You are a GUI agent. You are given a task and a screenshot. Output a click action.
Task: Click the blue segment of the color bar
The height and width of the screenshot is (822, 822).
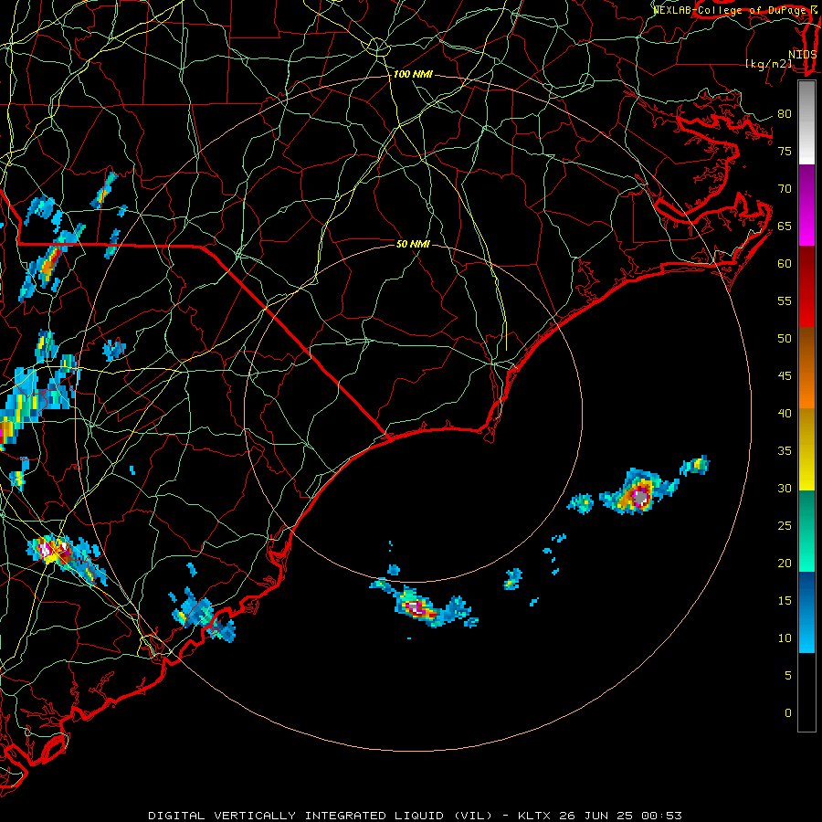(x=806, y=612)
